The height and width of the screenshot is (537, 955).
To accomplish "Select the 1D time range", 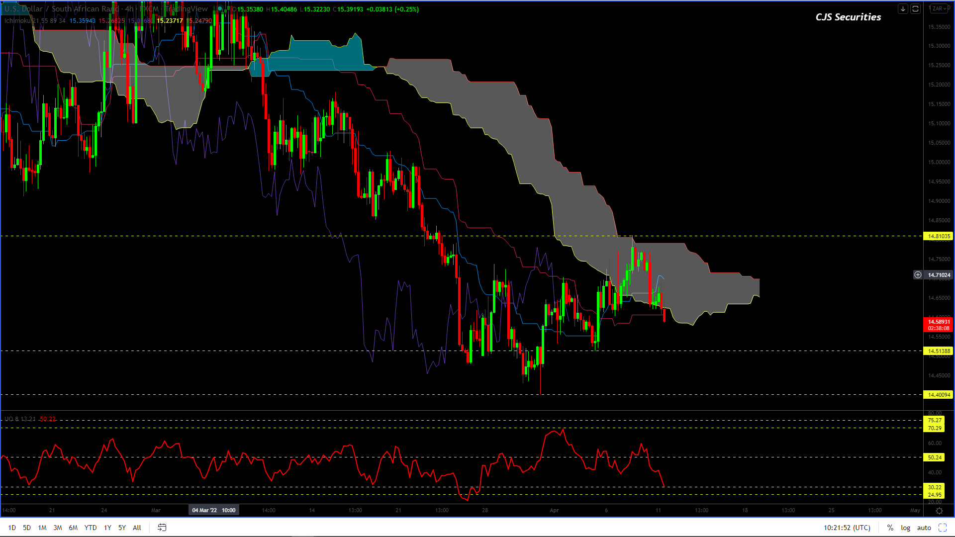I will point(12,528).
